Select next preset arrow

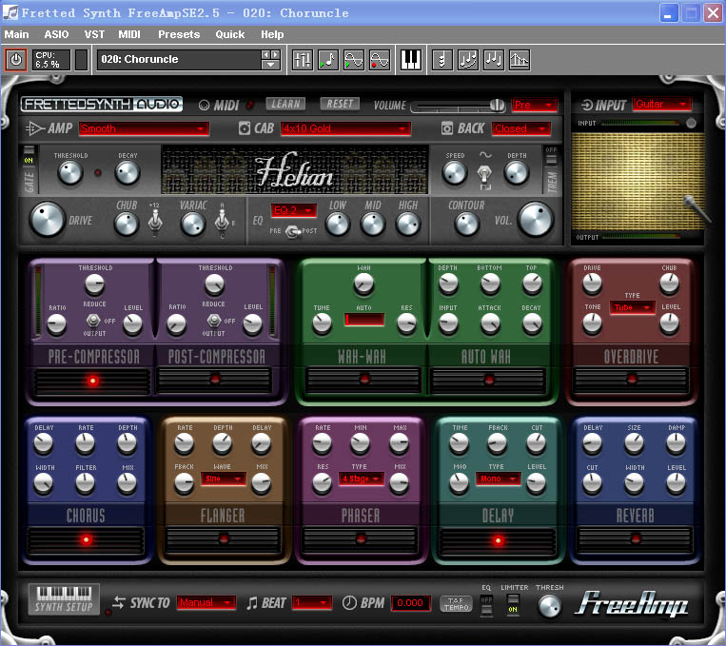coord(275,54)
